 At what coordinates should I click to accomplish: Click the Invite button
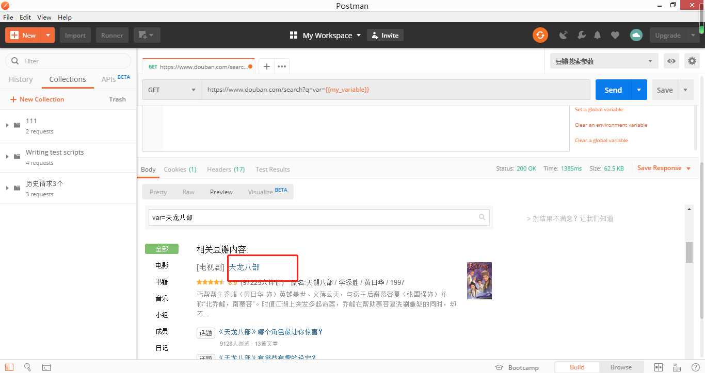click(x=385, y=35)
